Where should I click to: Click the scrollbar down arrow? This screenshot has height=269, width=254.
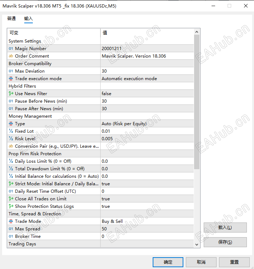coord(197,244)
